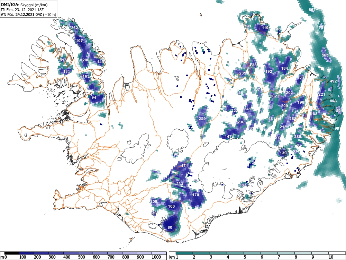Click the 700 tick label on the legend
This screenshot has height=260, width=346.
click(111, 257)
